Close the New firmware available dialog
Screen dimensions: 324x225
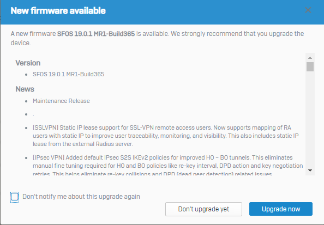(308, 10)
